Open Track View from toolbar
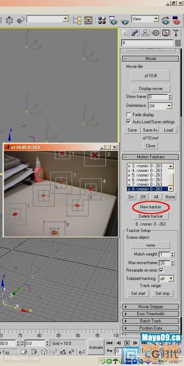 point(77,20)
